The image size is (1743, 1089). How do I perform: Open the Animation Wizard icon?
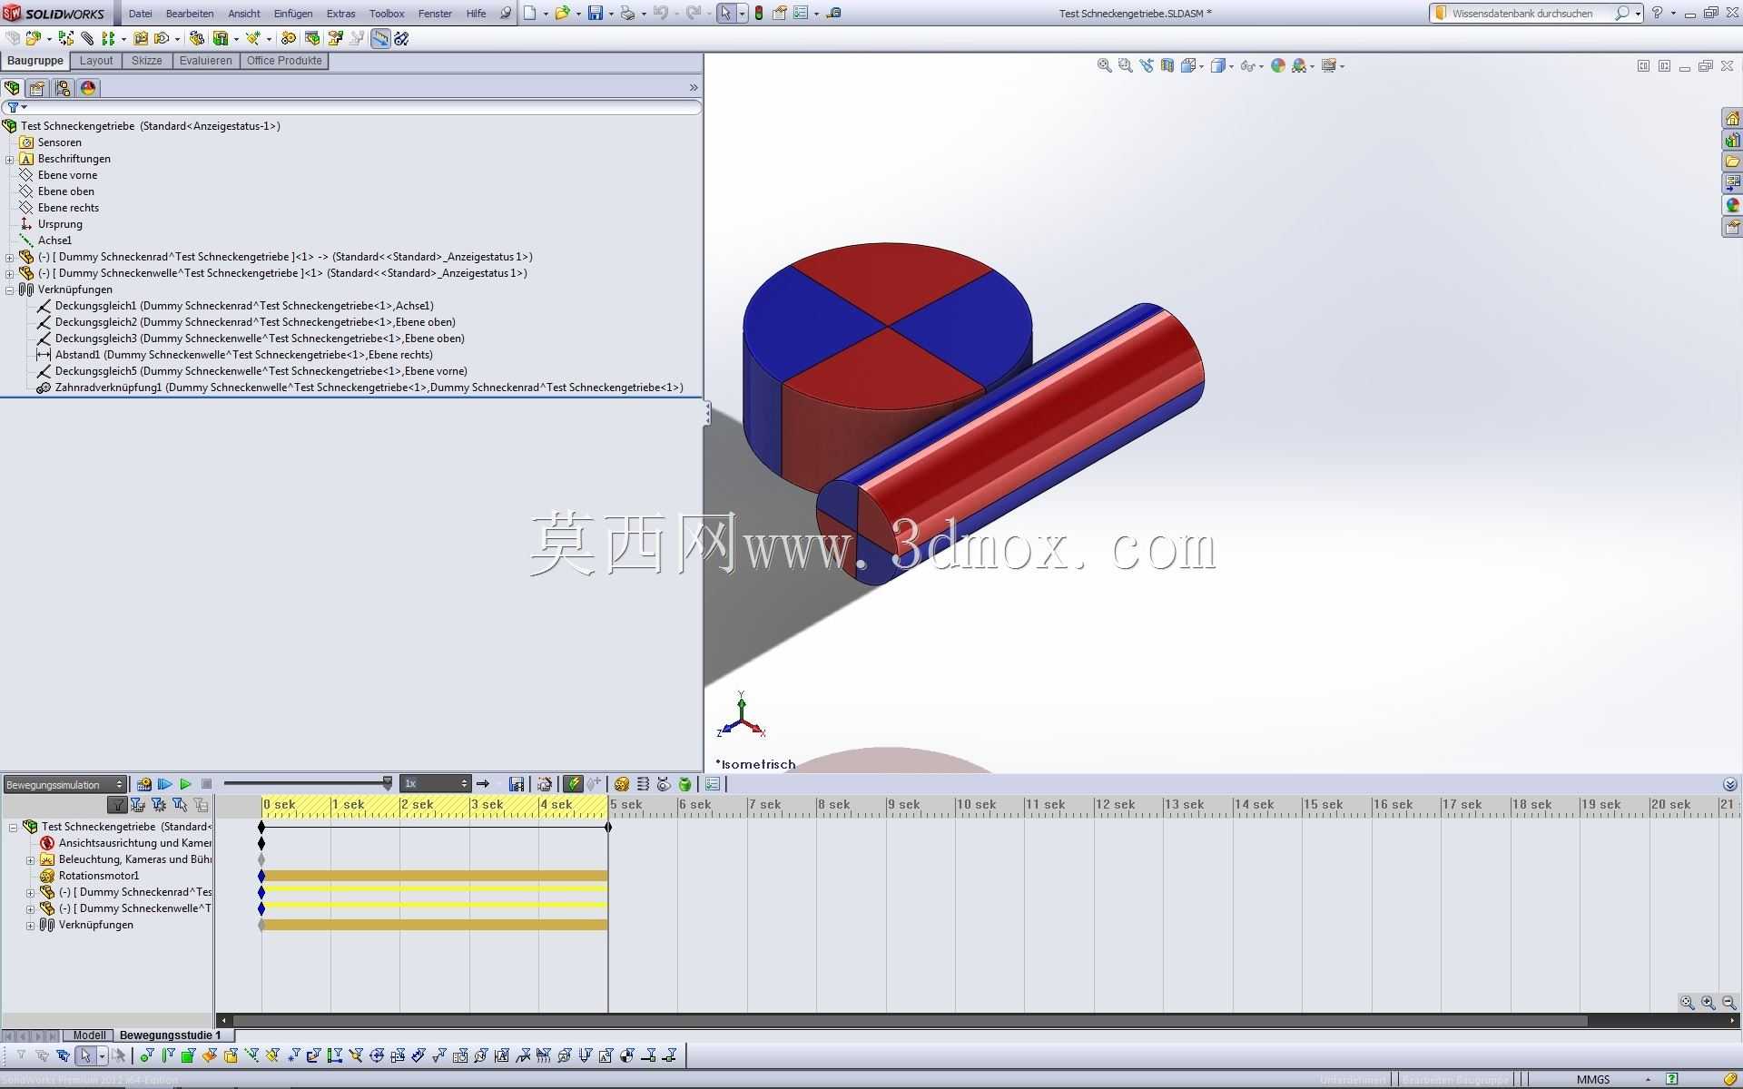(x=545, y=784)
